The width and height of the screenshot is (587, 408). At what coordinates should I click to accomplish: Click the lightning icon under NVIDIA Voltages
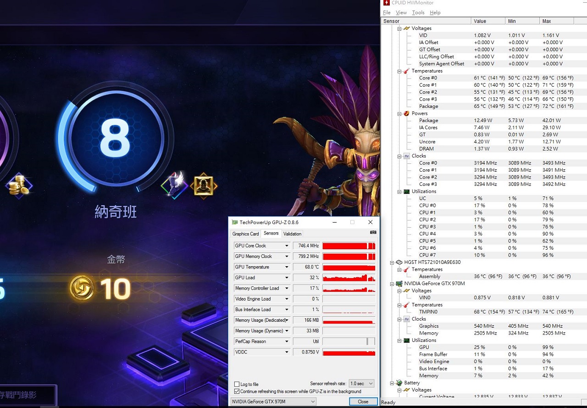[x=406, y=291]
